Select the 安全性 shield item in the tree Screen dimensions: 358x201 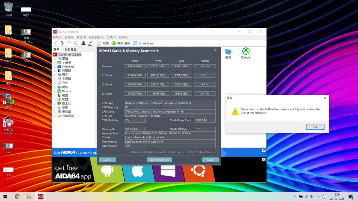click(x=64, y=104)
